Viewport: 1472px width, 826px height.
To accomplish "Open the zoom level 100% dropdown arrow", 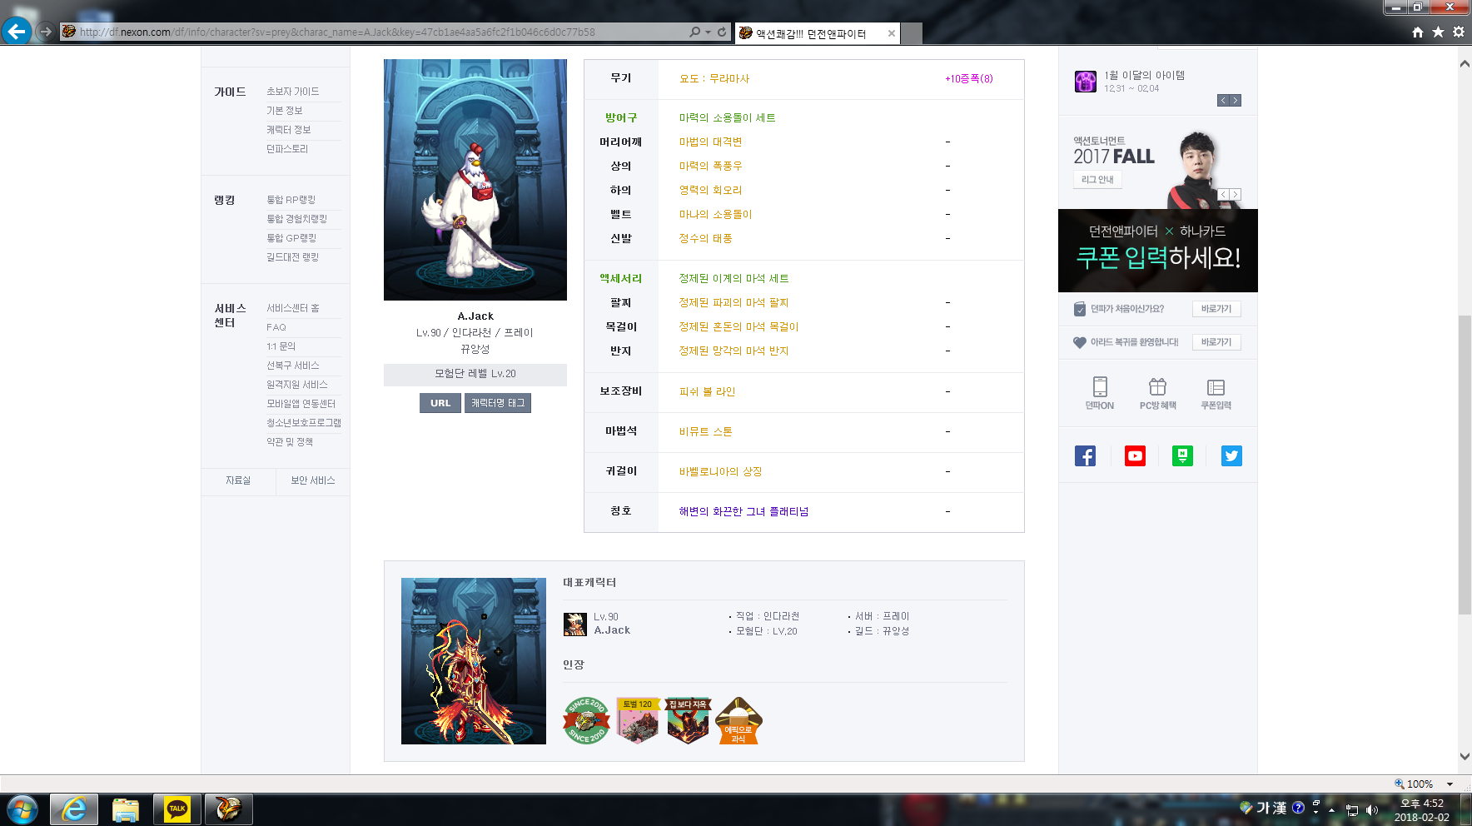I will (x=1450, y=784).
